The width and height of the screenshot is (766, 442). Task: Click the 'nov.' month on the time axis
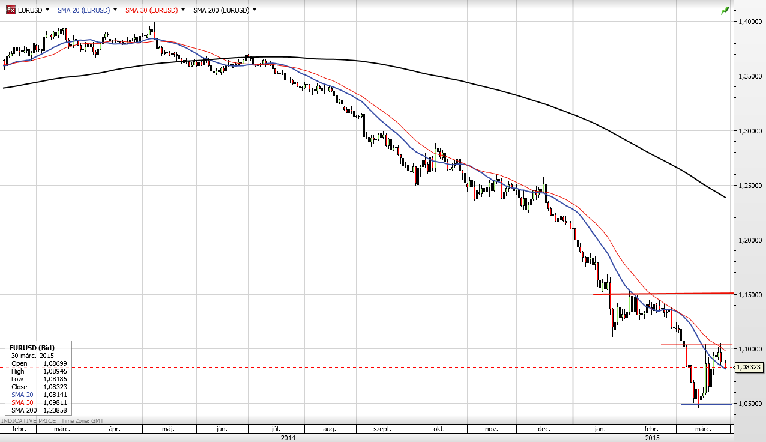[491, 429]
